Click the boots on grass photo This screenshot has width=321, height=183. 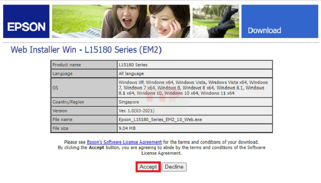[215, 21]
